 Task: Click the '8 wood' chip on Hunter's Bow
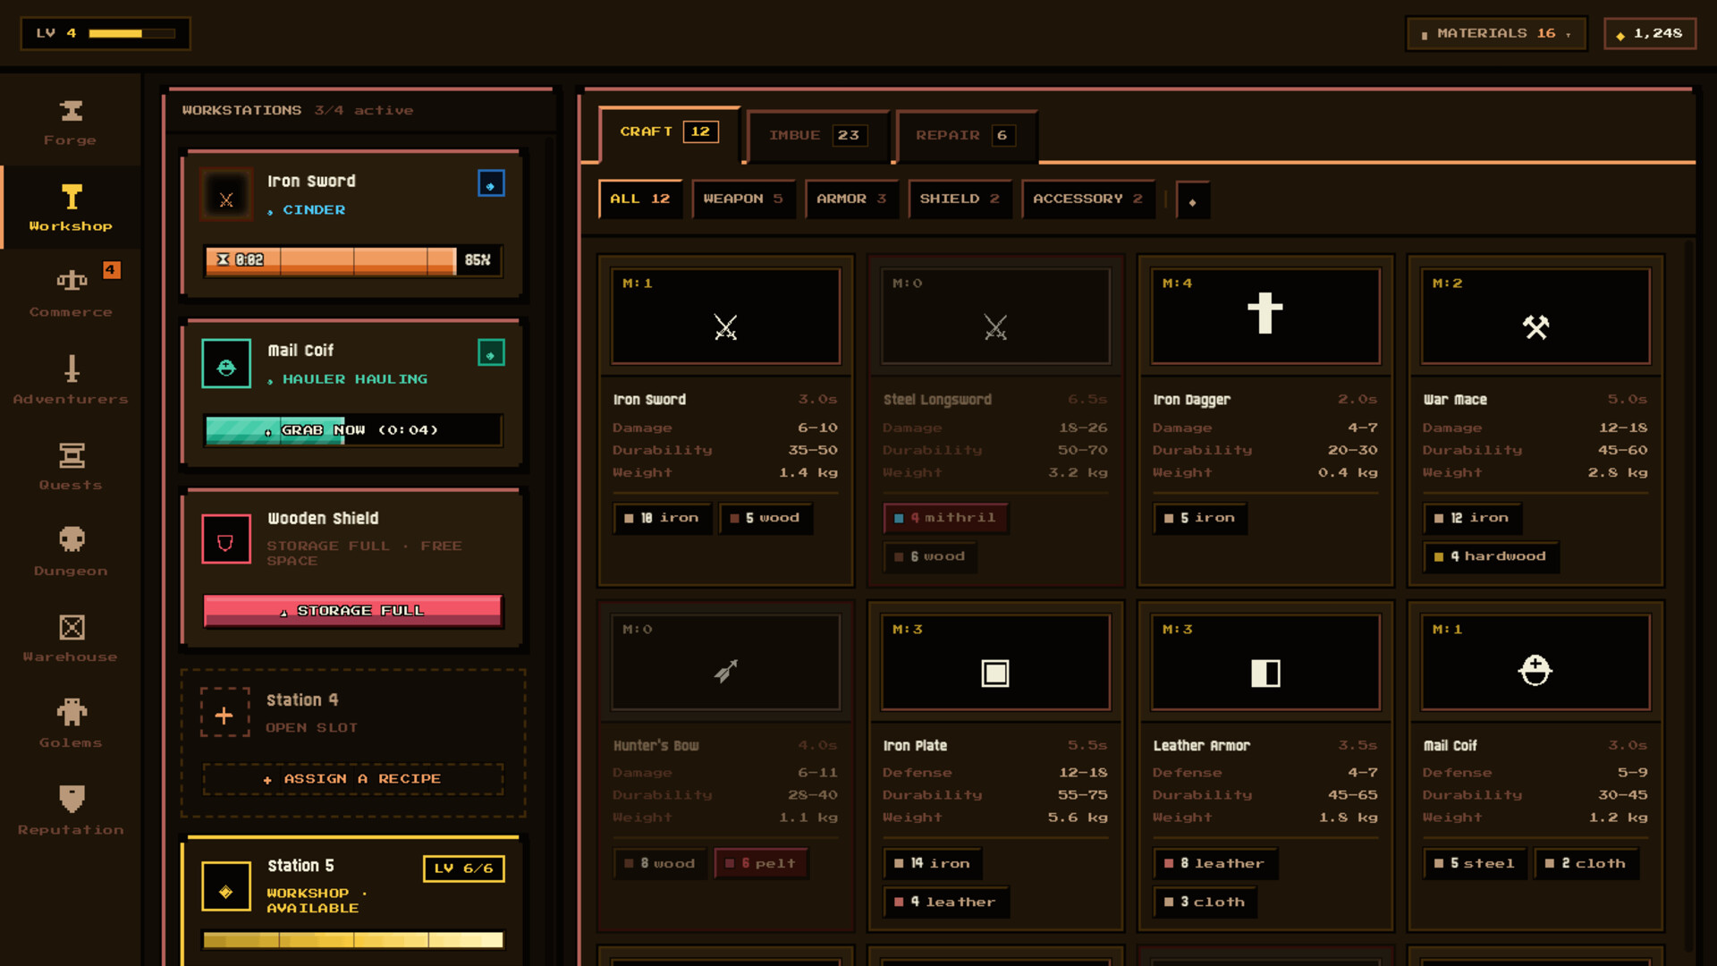(660, 864)
